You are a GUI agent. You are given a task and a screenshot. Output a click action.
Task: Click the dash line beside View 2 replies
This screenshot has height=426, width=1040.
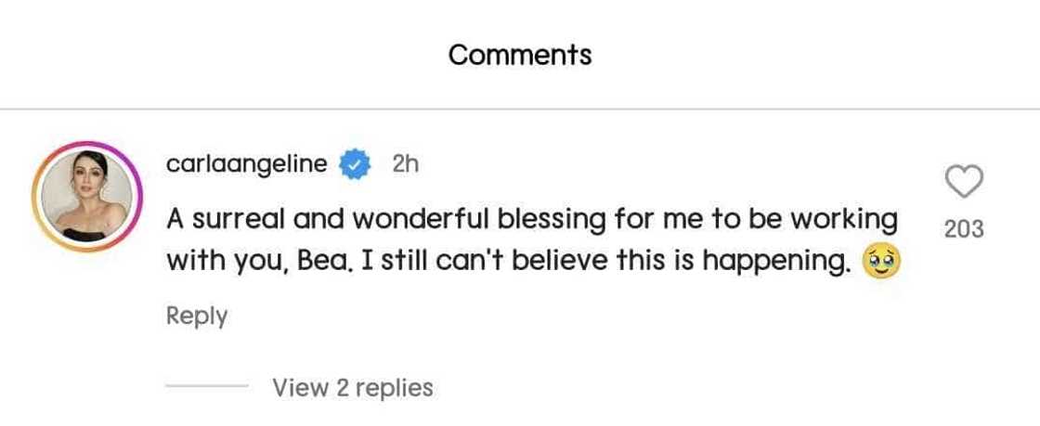coord(207,387)
